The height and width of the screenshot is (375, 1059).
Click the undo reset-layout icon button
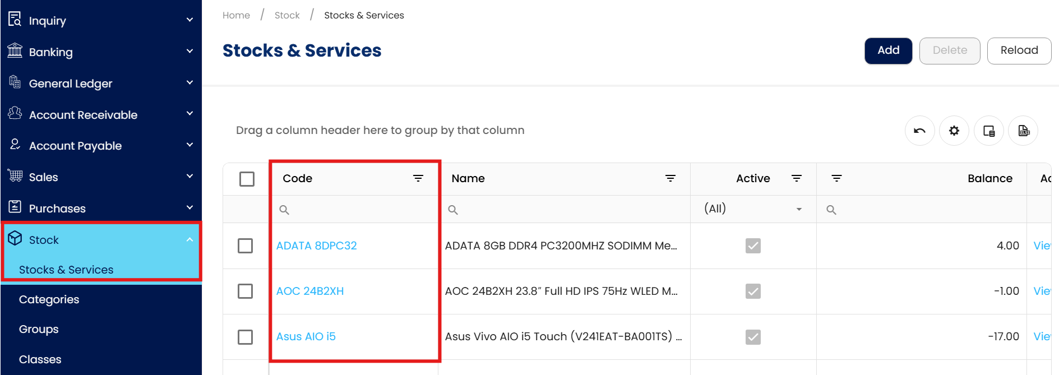point(919,131)
